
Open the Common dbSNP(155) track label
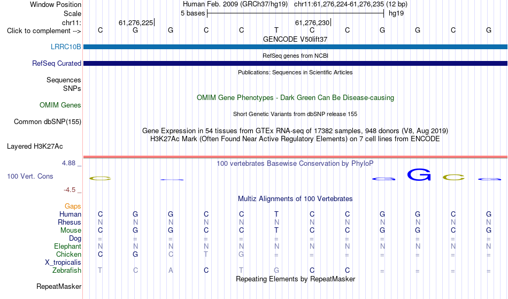coord(47,121)
